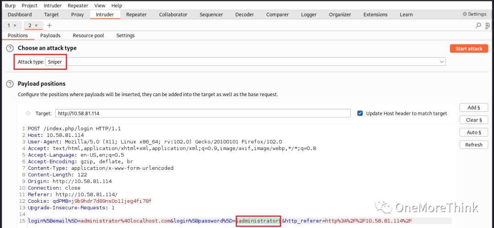The height and width of the screenshot is (228, 494).
Task: Click the Origin header line
Action: coord(70,181)
